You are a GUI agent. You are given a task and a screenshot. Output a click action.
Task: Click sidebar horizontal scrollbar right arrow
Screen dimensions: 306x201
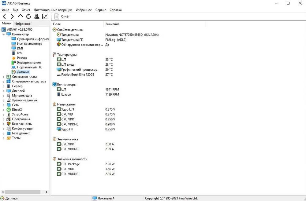point(47,192)
